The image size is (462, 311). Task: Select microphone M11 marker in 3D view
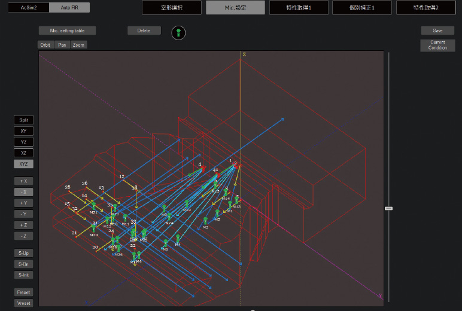(125, 218)
